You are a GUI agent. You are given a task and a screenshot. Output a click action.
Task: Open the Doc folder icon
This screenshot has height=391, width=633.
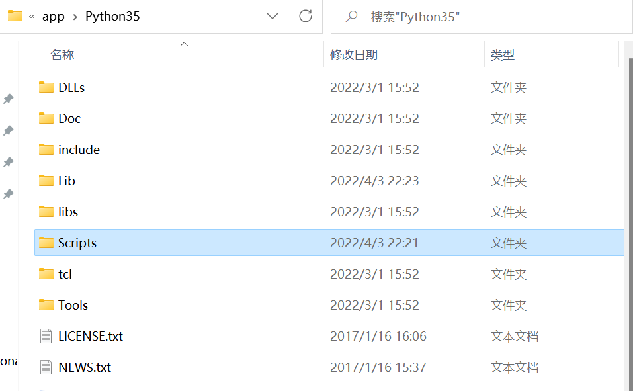point(46,118)
